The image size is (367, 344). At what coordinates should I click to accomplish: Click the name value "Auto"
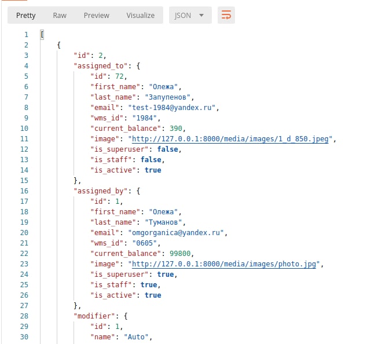pyautogui.click(x=136, y=336)
